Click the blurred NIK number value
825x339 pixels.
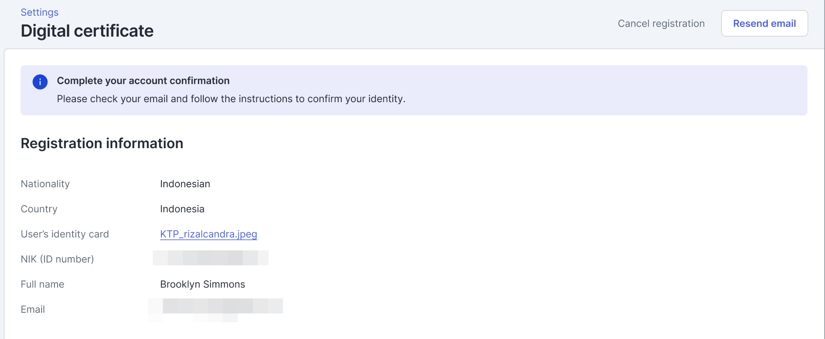tap(210, 258)
